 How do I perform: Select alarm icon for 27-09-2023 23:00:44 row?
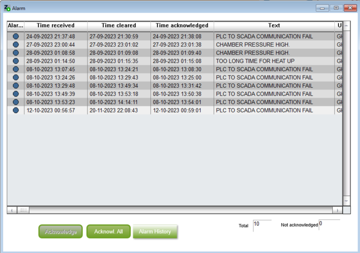point(16,45)
